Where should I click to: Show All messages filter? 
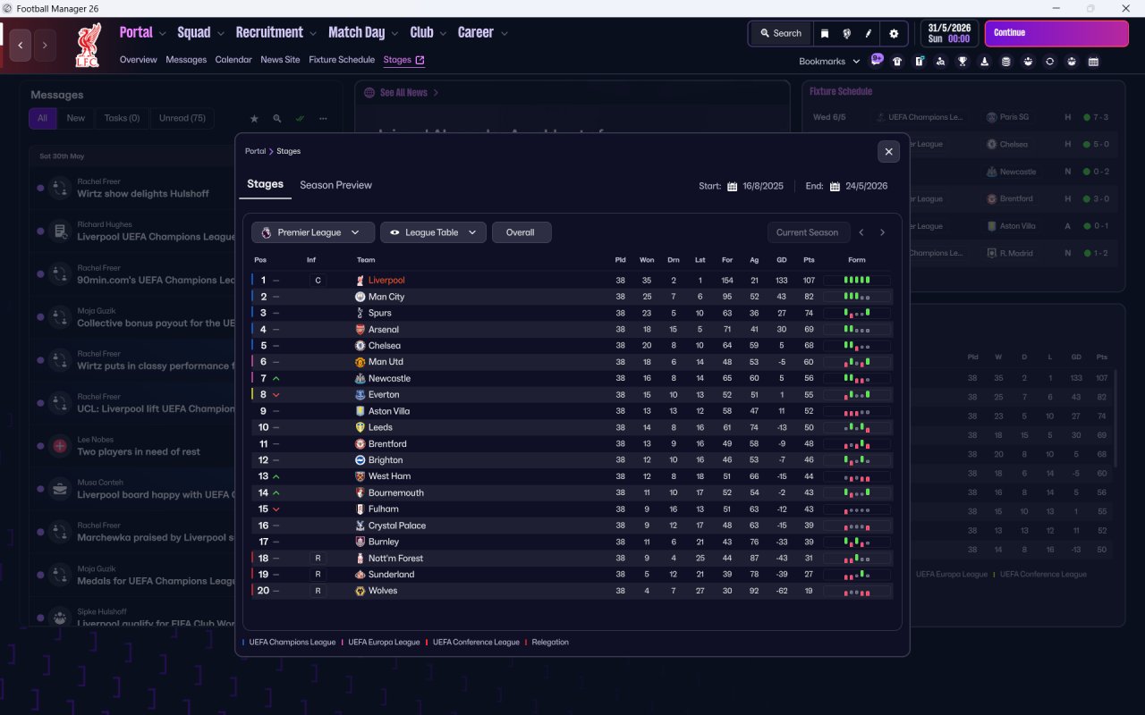42,118
